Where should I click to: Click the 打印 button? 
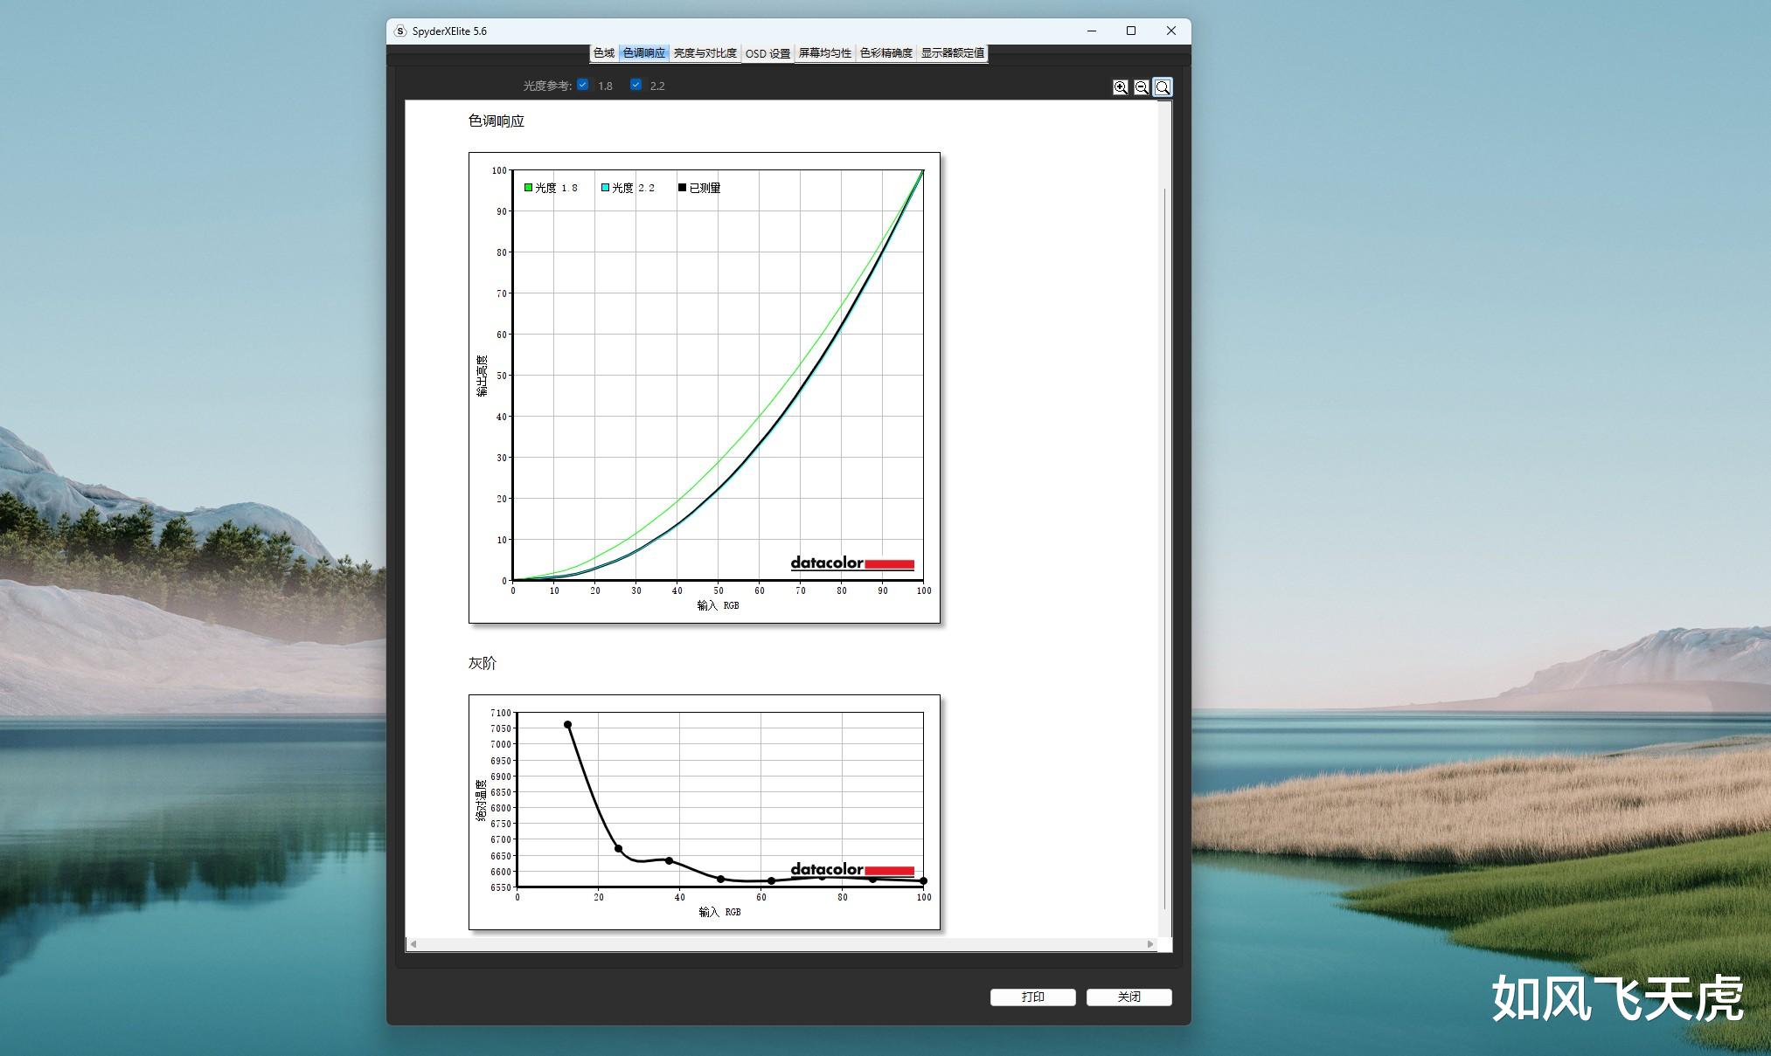(x=1032, y=997)
